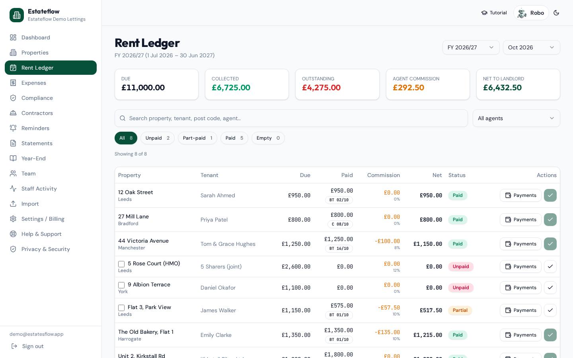Image resolution: width=573 pixels, height=358 pixels.
Task: Open the FY 2026/27 year dropdown
Action: pyautogui.click(x=471, y=47)
